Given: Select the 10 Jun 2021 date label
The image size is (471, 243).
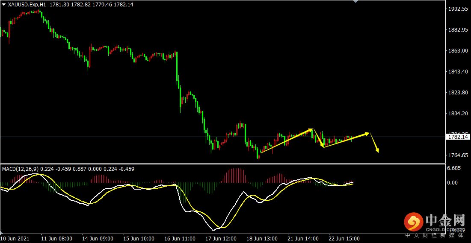Looking at the screenshot, I should pyautogui.click(x=15, y=239).
